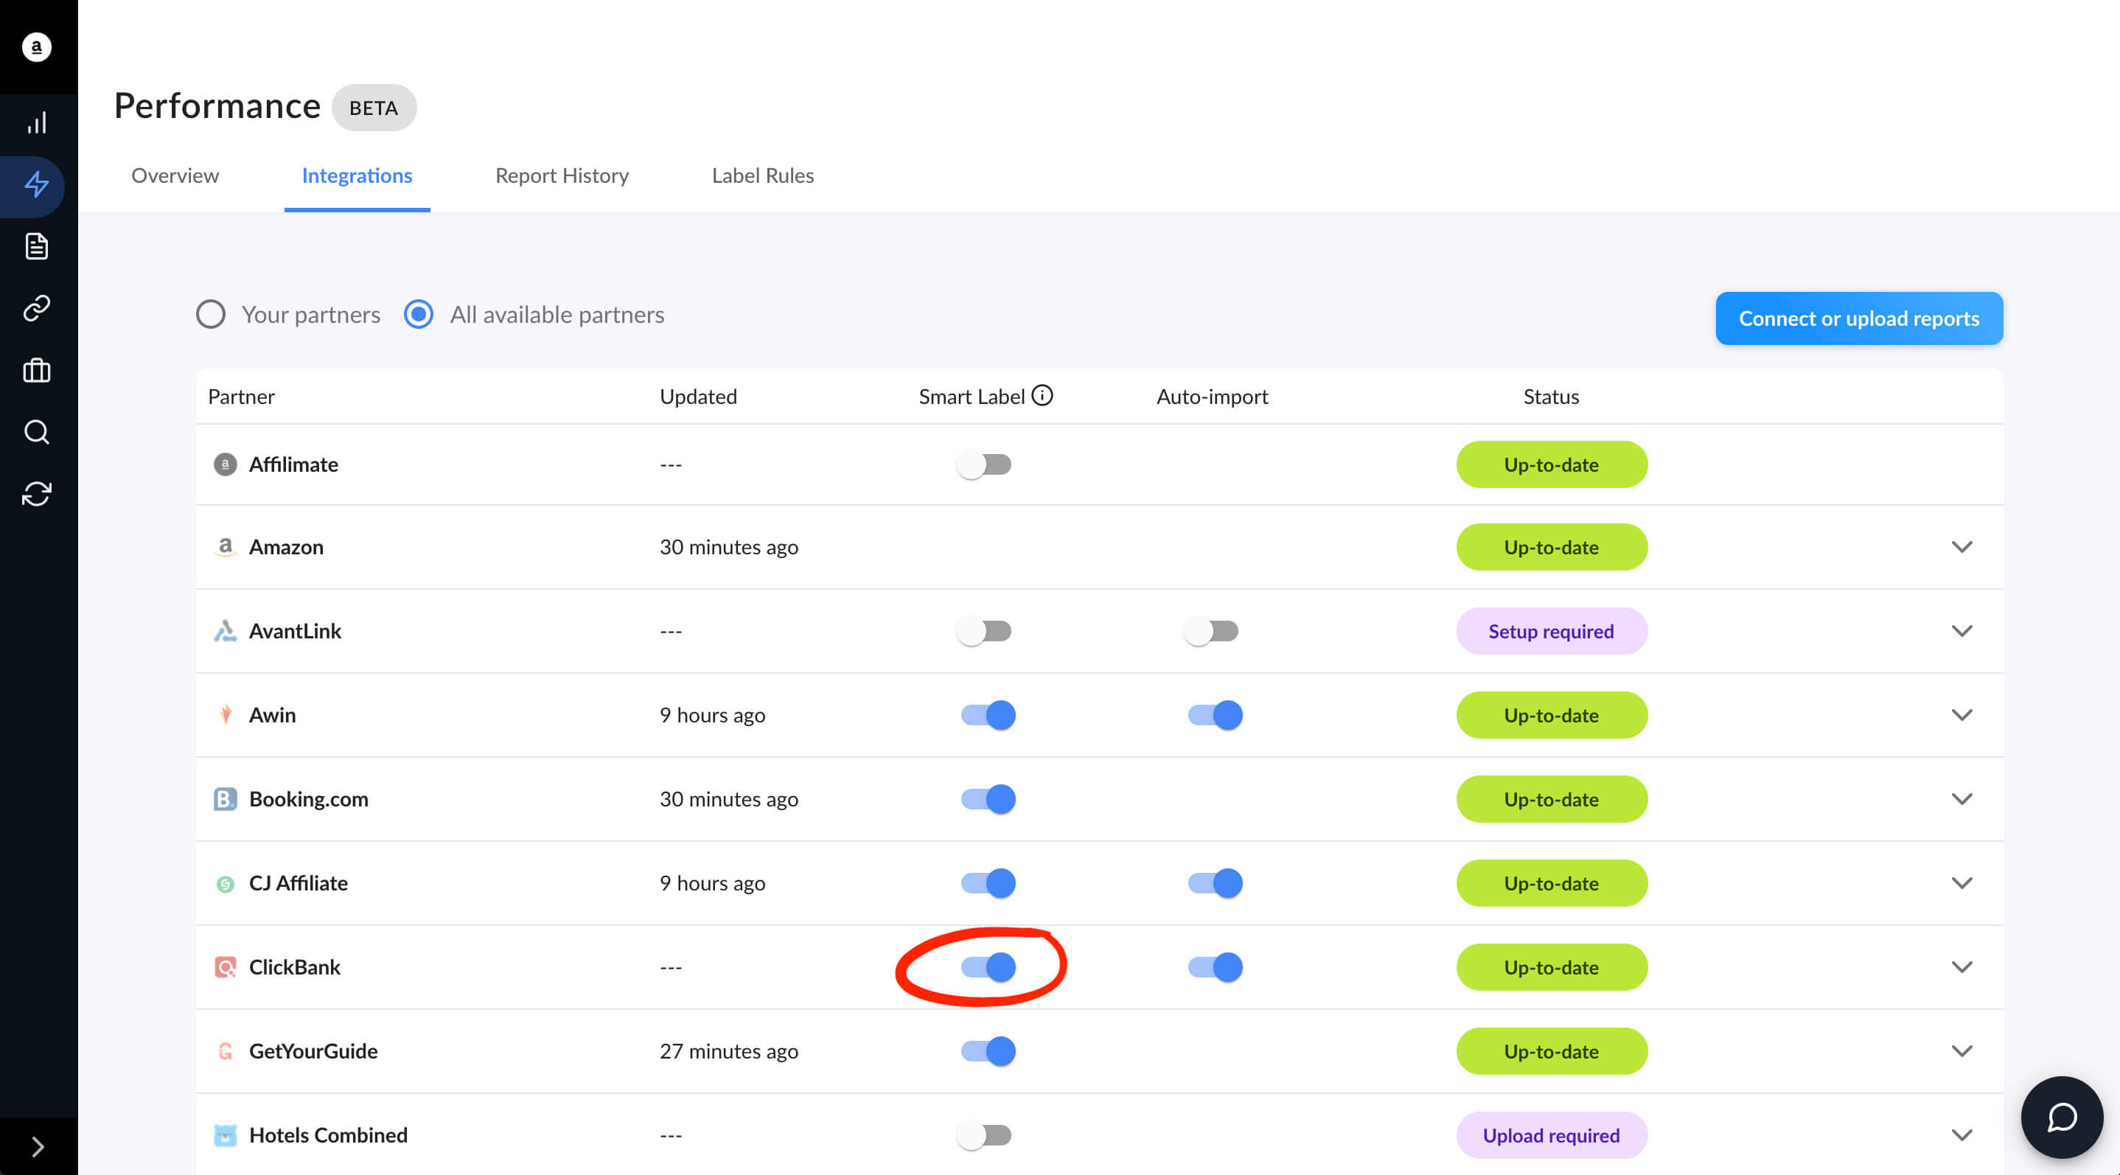The width and height of the screenshot is (2120, 1175).
Task: Click the CJ Affiliate green logo
Action: [225, 884]
